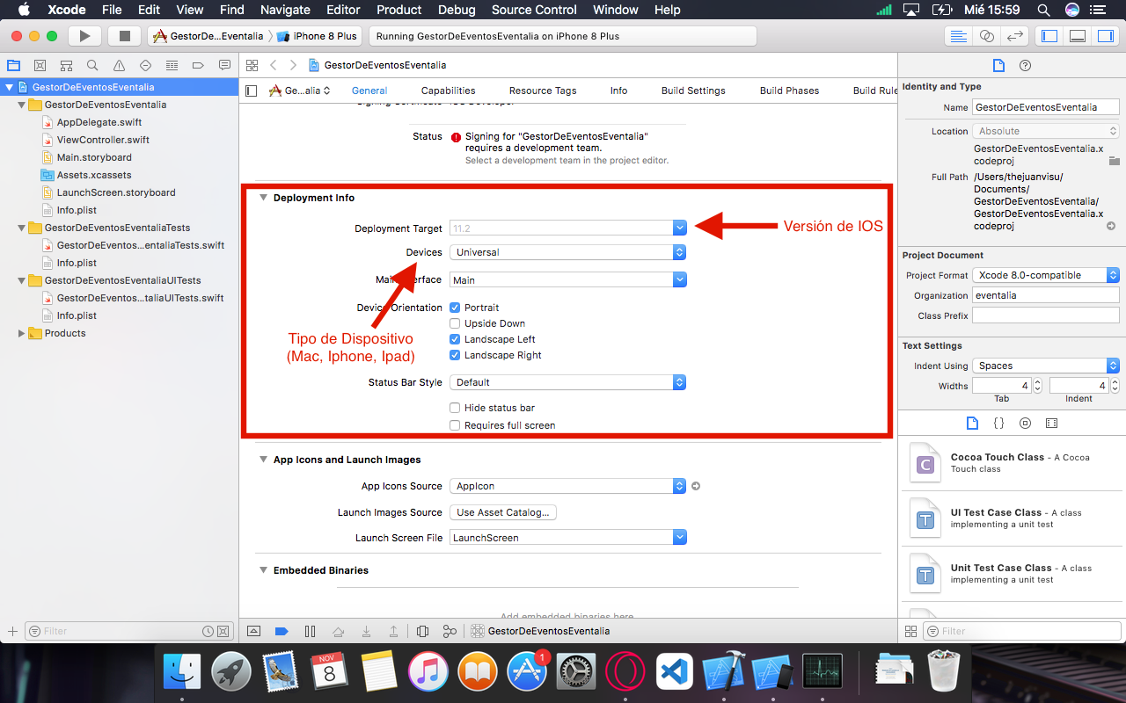Viewport: 1126px width, 703px height.
Task: Show the standard editor
Action: click(x=959, y=36)
